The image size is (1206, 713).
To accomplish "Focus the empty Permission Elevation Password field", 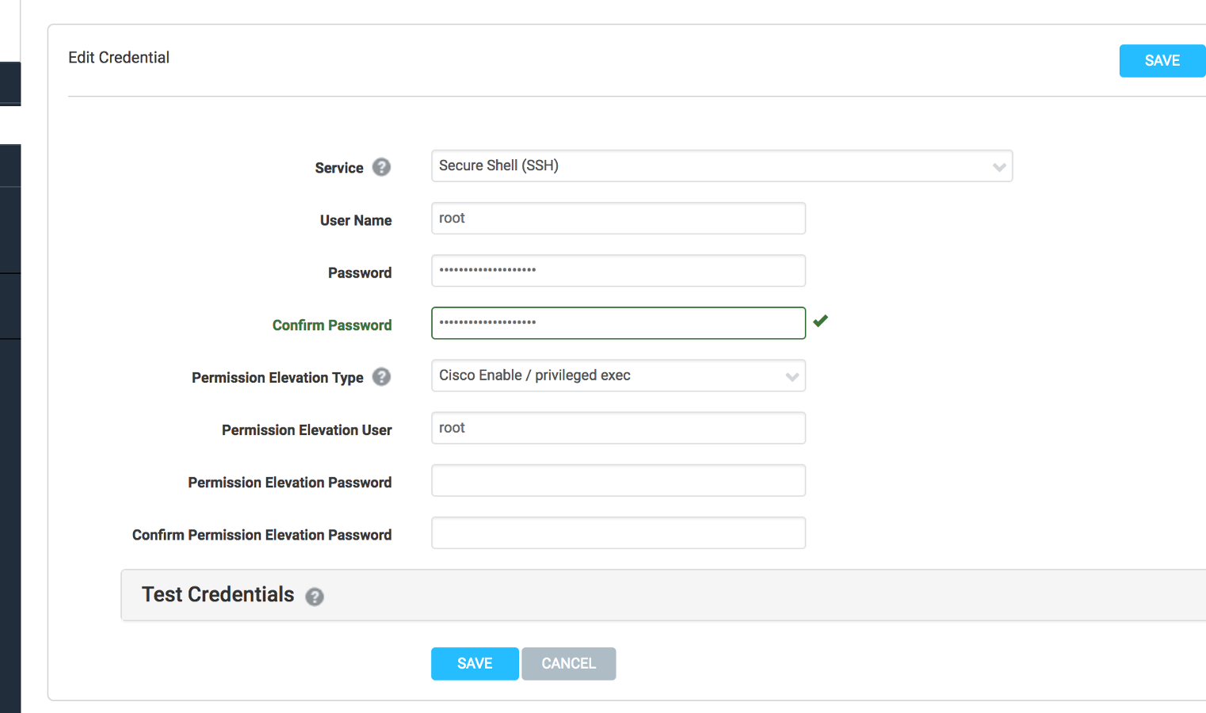I will 618,481.
